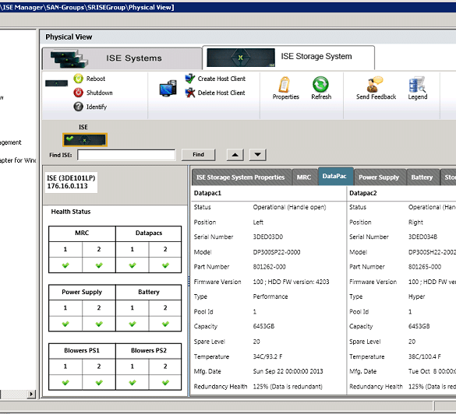Open the MRC tab

[304, 177]
